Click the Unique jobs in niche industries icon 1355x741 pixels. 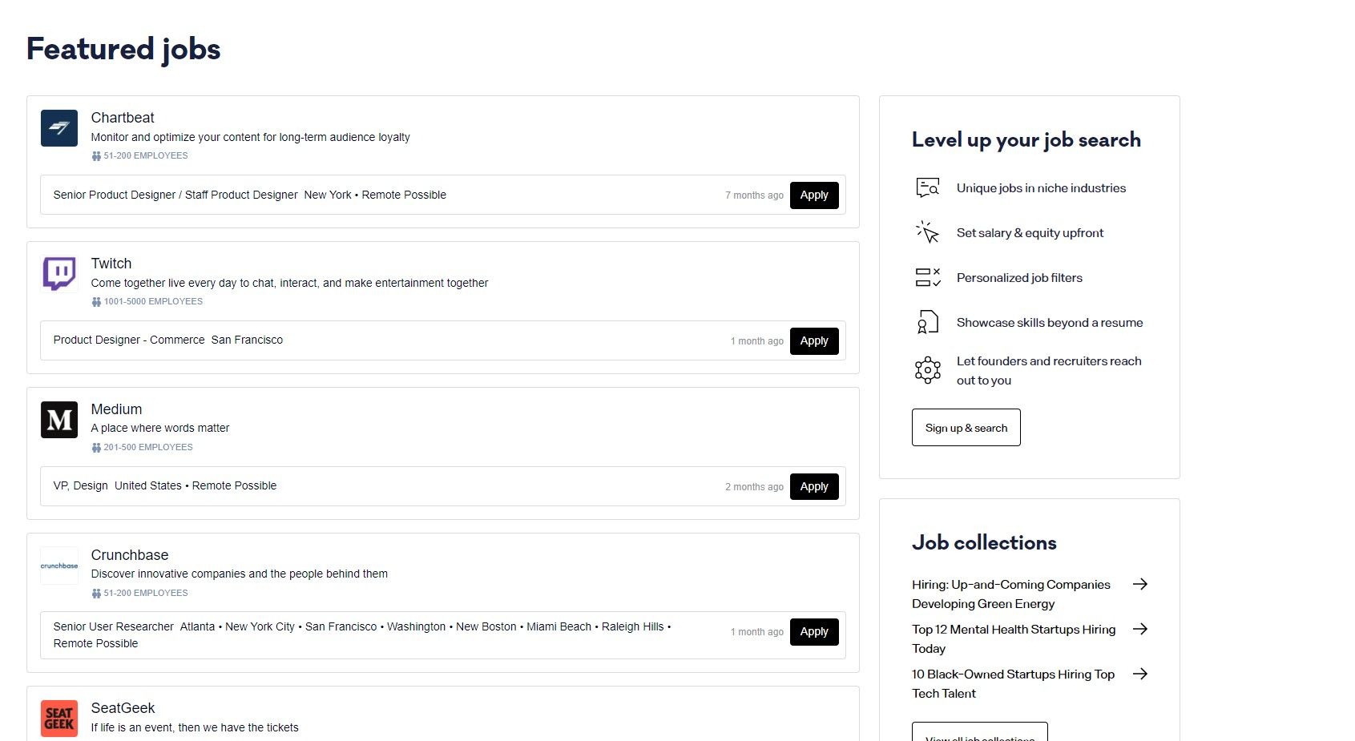point(928,188)
